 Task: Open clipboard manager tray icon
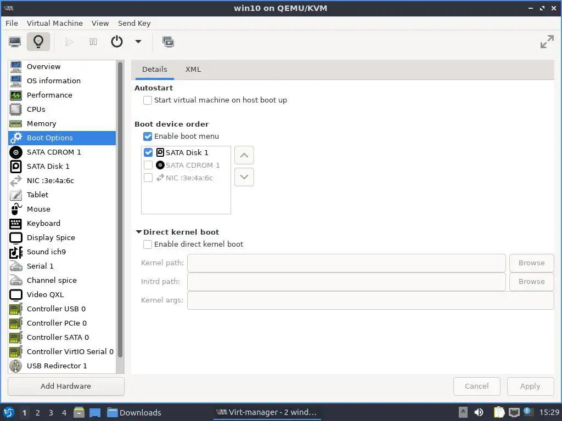pyautogui.click(x=499, y=412)
